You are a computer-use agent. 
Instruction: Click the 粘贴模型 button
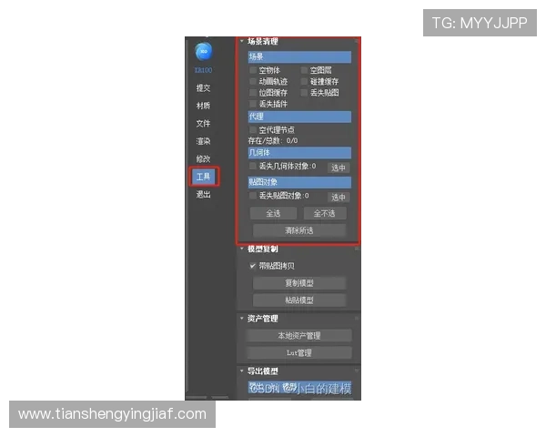click(x=299, y=300)
